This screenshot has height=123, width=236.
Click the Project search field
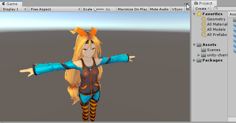click(225, 8)
